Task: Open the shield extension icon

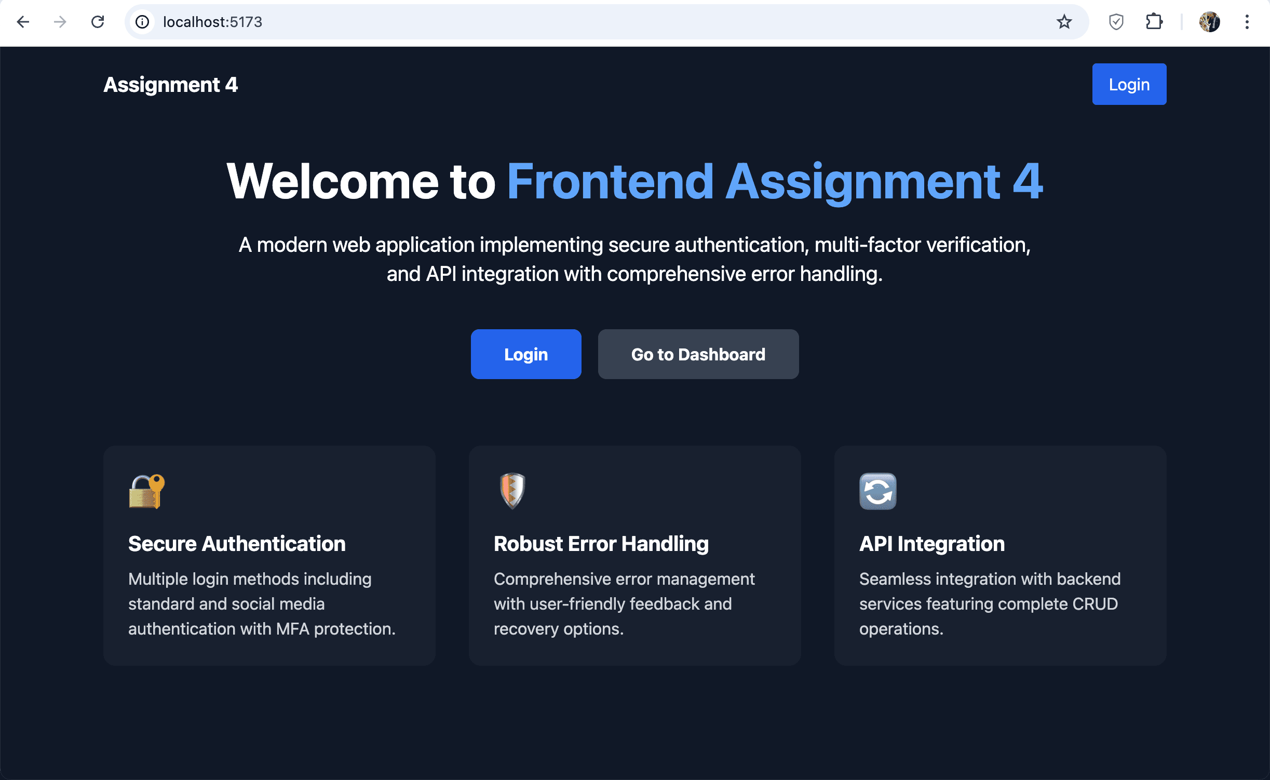Action: pyautogui.click(x=1116, y=22)
